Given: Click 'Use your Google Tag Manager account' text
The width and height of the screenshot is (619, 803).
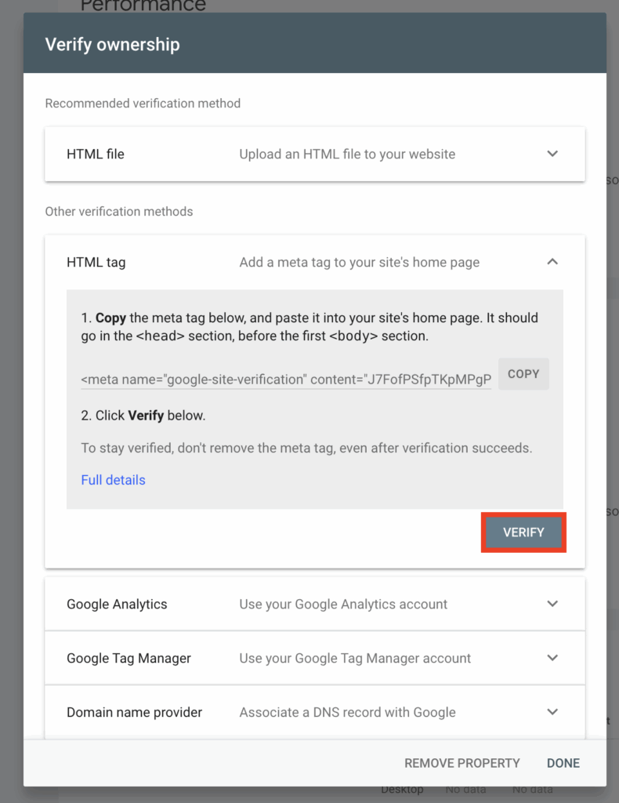Looking at the screenshot, I should (x=355, y=659).
